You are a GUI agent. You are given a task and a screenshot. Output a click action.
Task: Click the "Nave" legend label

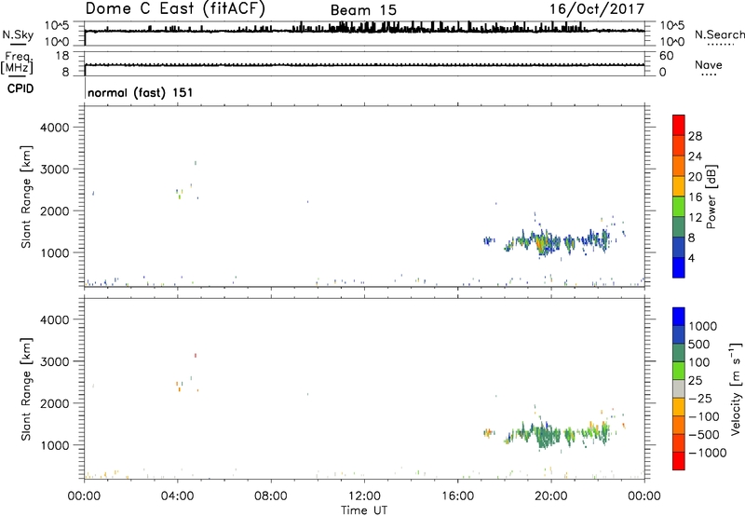[x=708, y=65]
